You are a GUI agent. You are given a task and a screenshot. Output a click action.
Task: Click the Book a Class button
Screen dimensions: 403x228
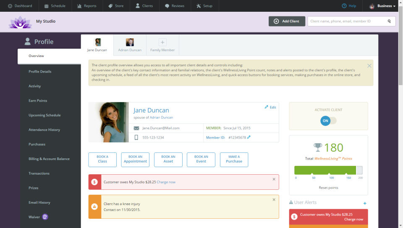point(102,160)
